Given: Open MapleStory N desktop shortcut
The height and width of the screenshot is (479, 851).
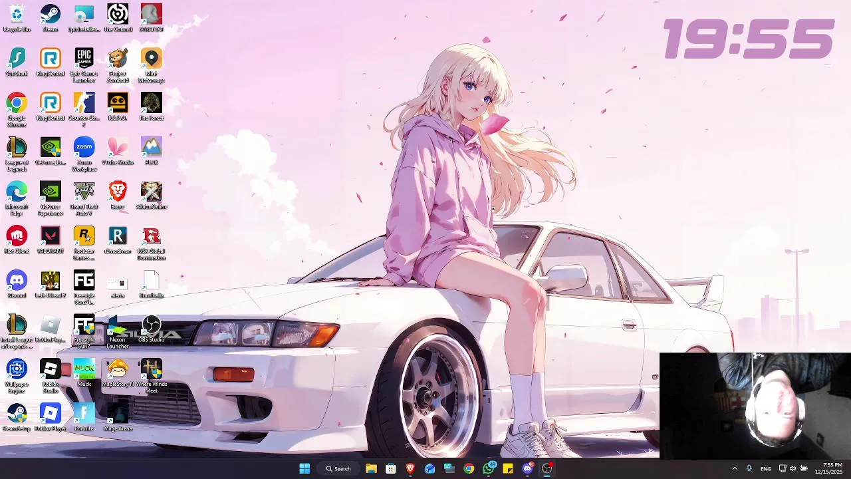Looking at the screenshot, I should (x=118, y=373).
